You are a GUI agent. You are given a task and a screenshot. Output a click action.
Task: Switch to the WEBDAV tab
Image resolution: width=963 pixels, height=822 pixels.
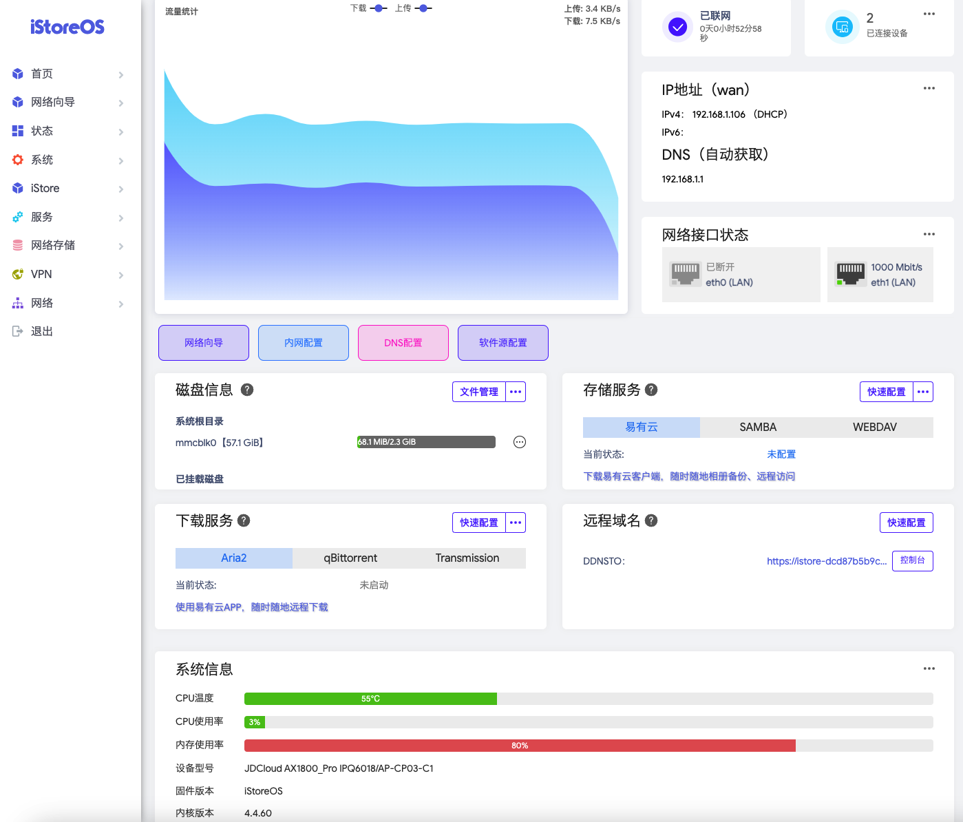pyautogui.click(x=875, y=427)
